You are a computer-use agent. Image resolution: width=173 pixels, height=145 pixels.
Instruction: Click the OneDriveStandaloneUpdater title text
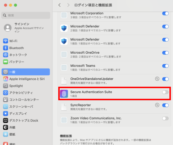coord(92,79)
